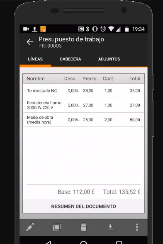Open the three-dot overflow menu
This screenshot has height=244, width=163.
point(137,227)
